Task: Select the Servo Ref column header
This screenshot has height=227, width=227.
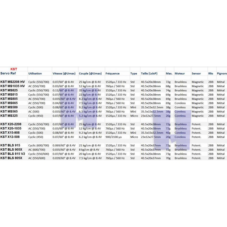Action: (x=8, y=73)
